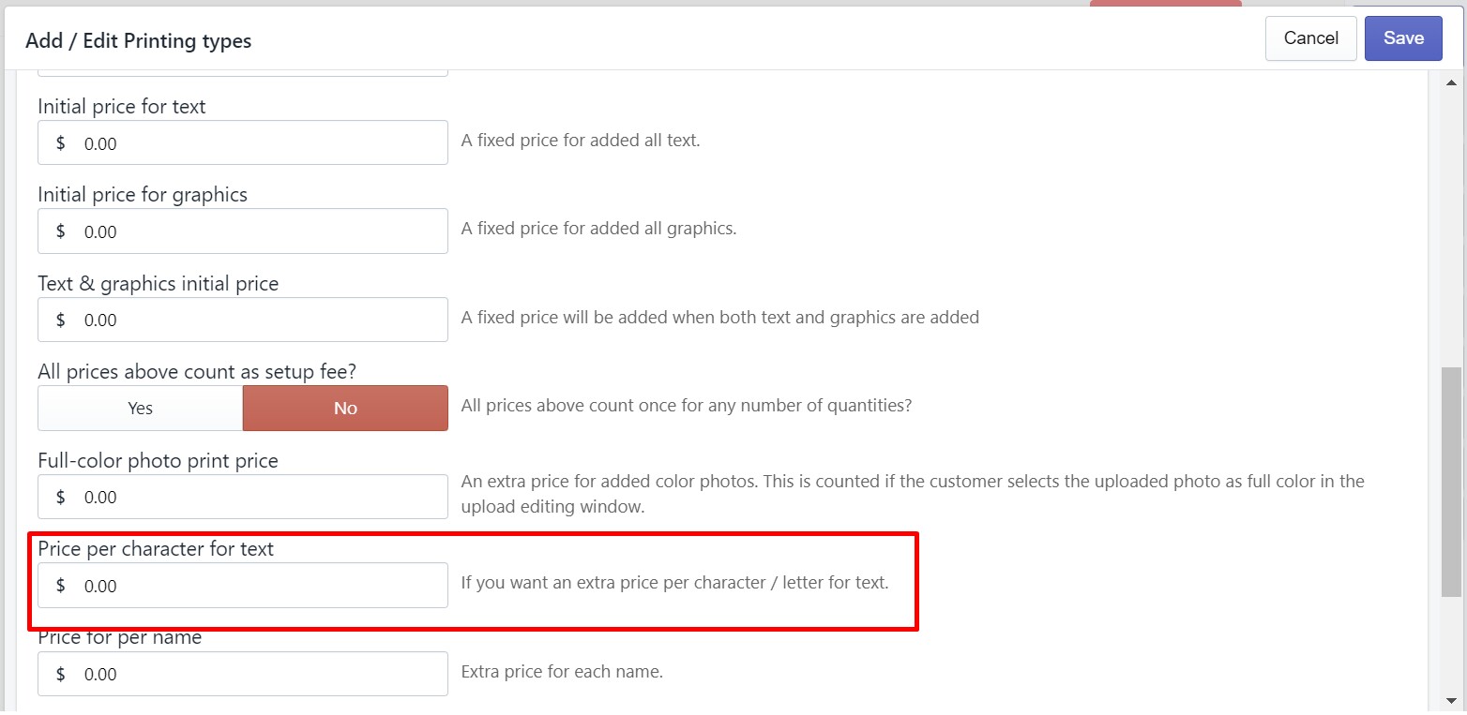The image size is (1467, 715).
Task: Click the 'All prices above count as setup fee?' label
Action: tap(197, 372)
